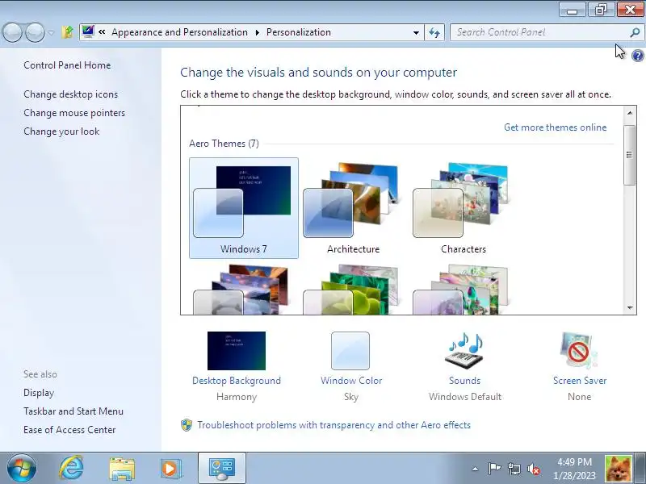646x484 pixels.
Task: Click the muted volume tray icon
Action: (x=534, y=469)
